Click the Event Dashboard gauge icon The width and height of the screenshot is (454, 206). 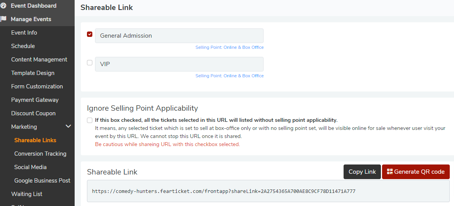point(3,6)
